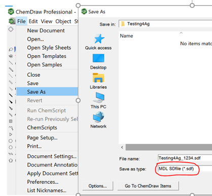This screenshot has height=196, width=212.
Task: Go to Desktop in Save As sidebar
Action: point(98,61)
